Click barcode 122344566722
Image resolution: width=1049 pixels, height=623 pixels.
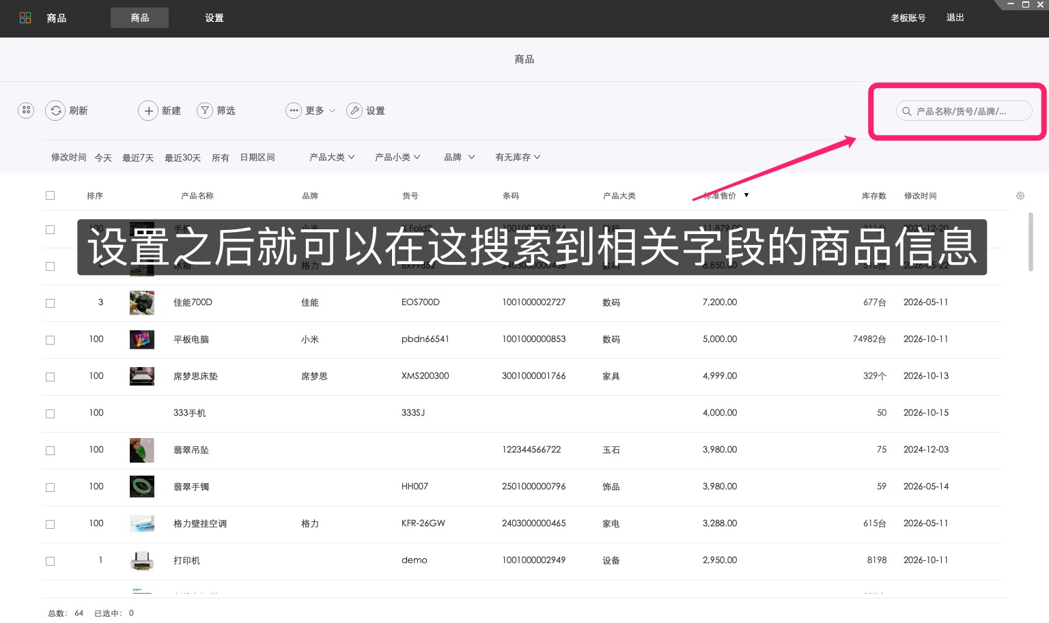(x=531, y=450)
